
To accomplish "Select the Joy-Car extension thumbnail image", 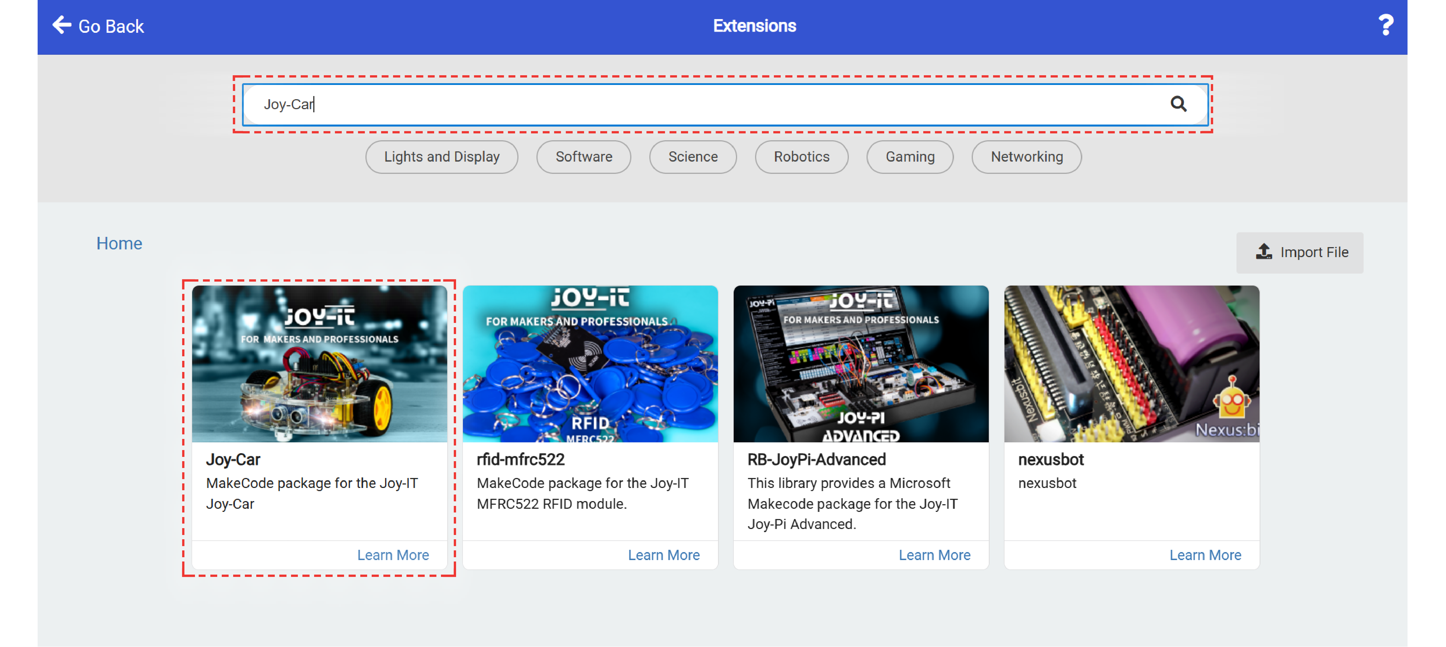I will (320, 364).
